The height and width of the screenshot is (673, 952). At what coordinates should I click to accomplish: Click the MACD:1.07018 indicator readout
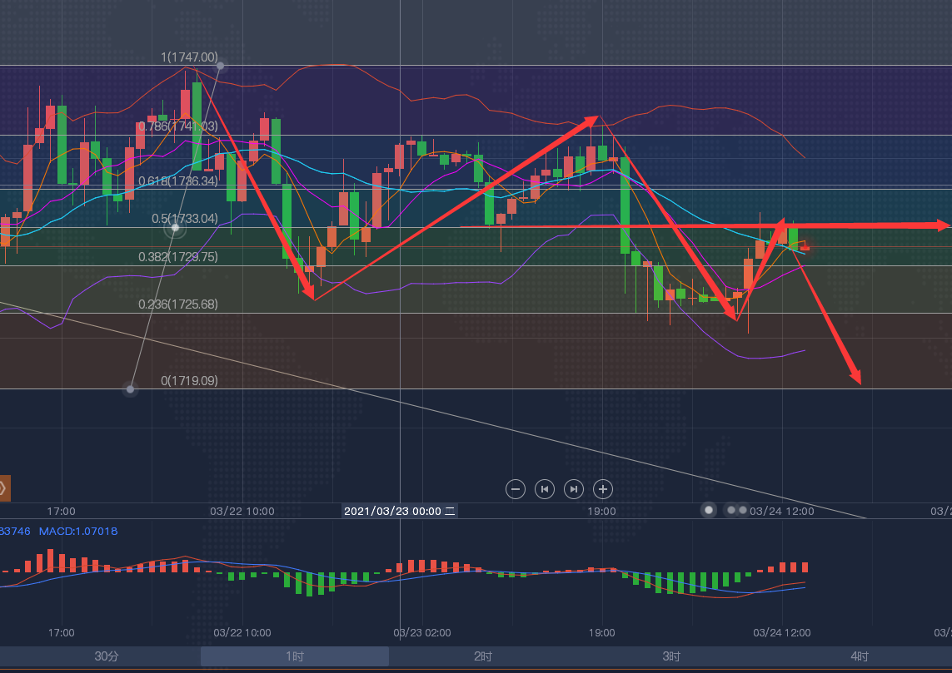(x=78, y=531)
